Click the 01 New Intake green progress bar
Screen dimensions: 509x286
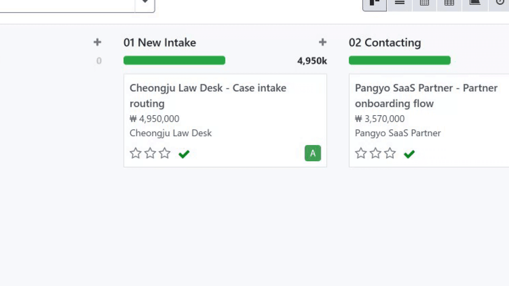pyautogui.click(x=174, y=60)
